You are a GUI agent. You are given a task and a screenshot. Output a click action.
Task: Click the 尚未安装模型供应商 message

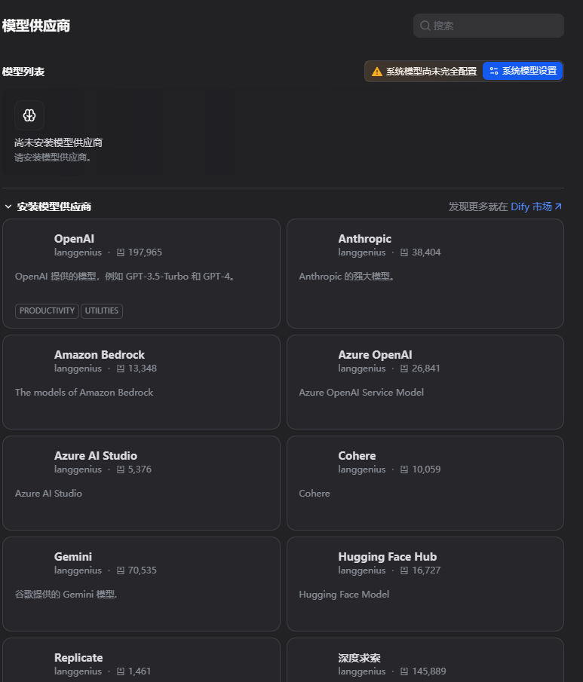(58, 142)
